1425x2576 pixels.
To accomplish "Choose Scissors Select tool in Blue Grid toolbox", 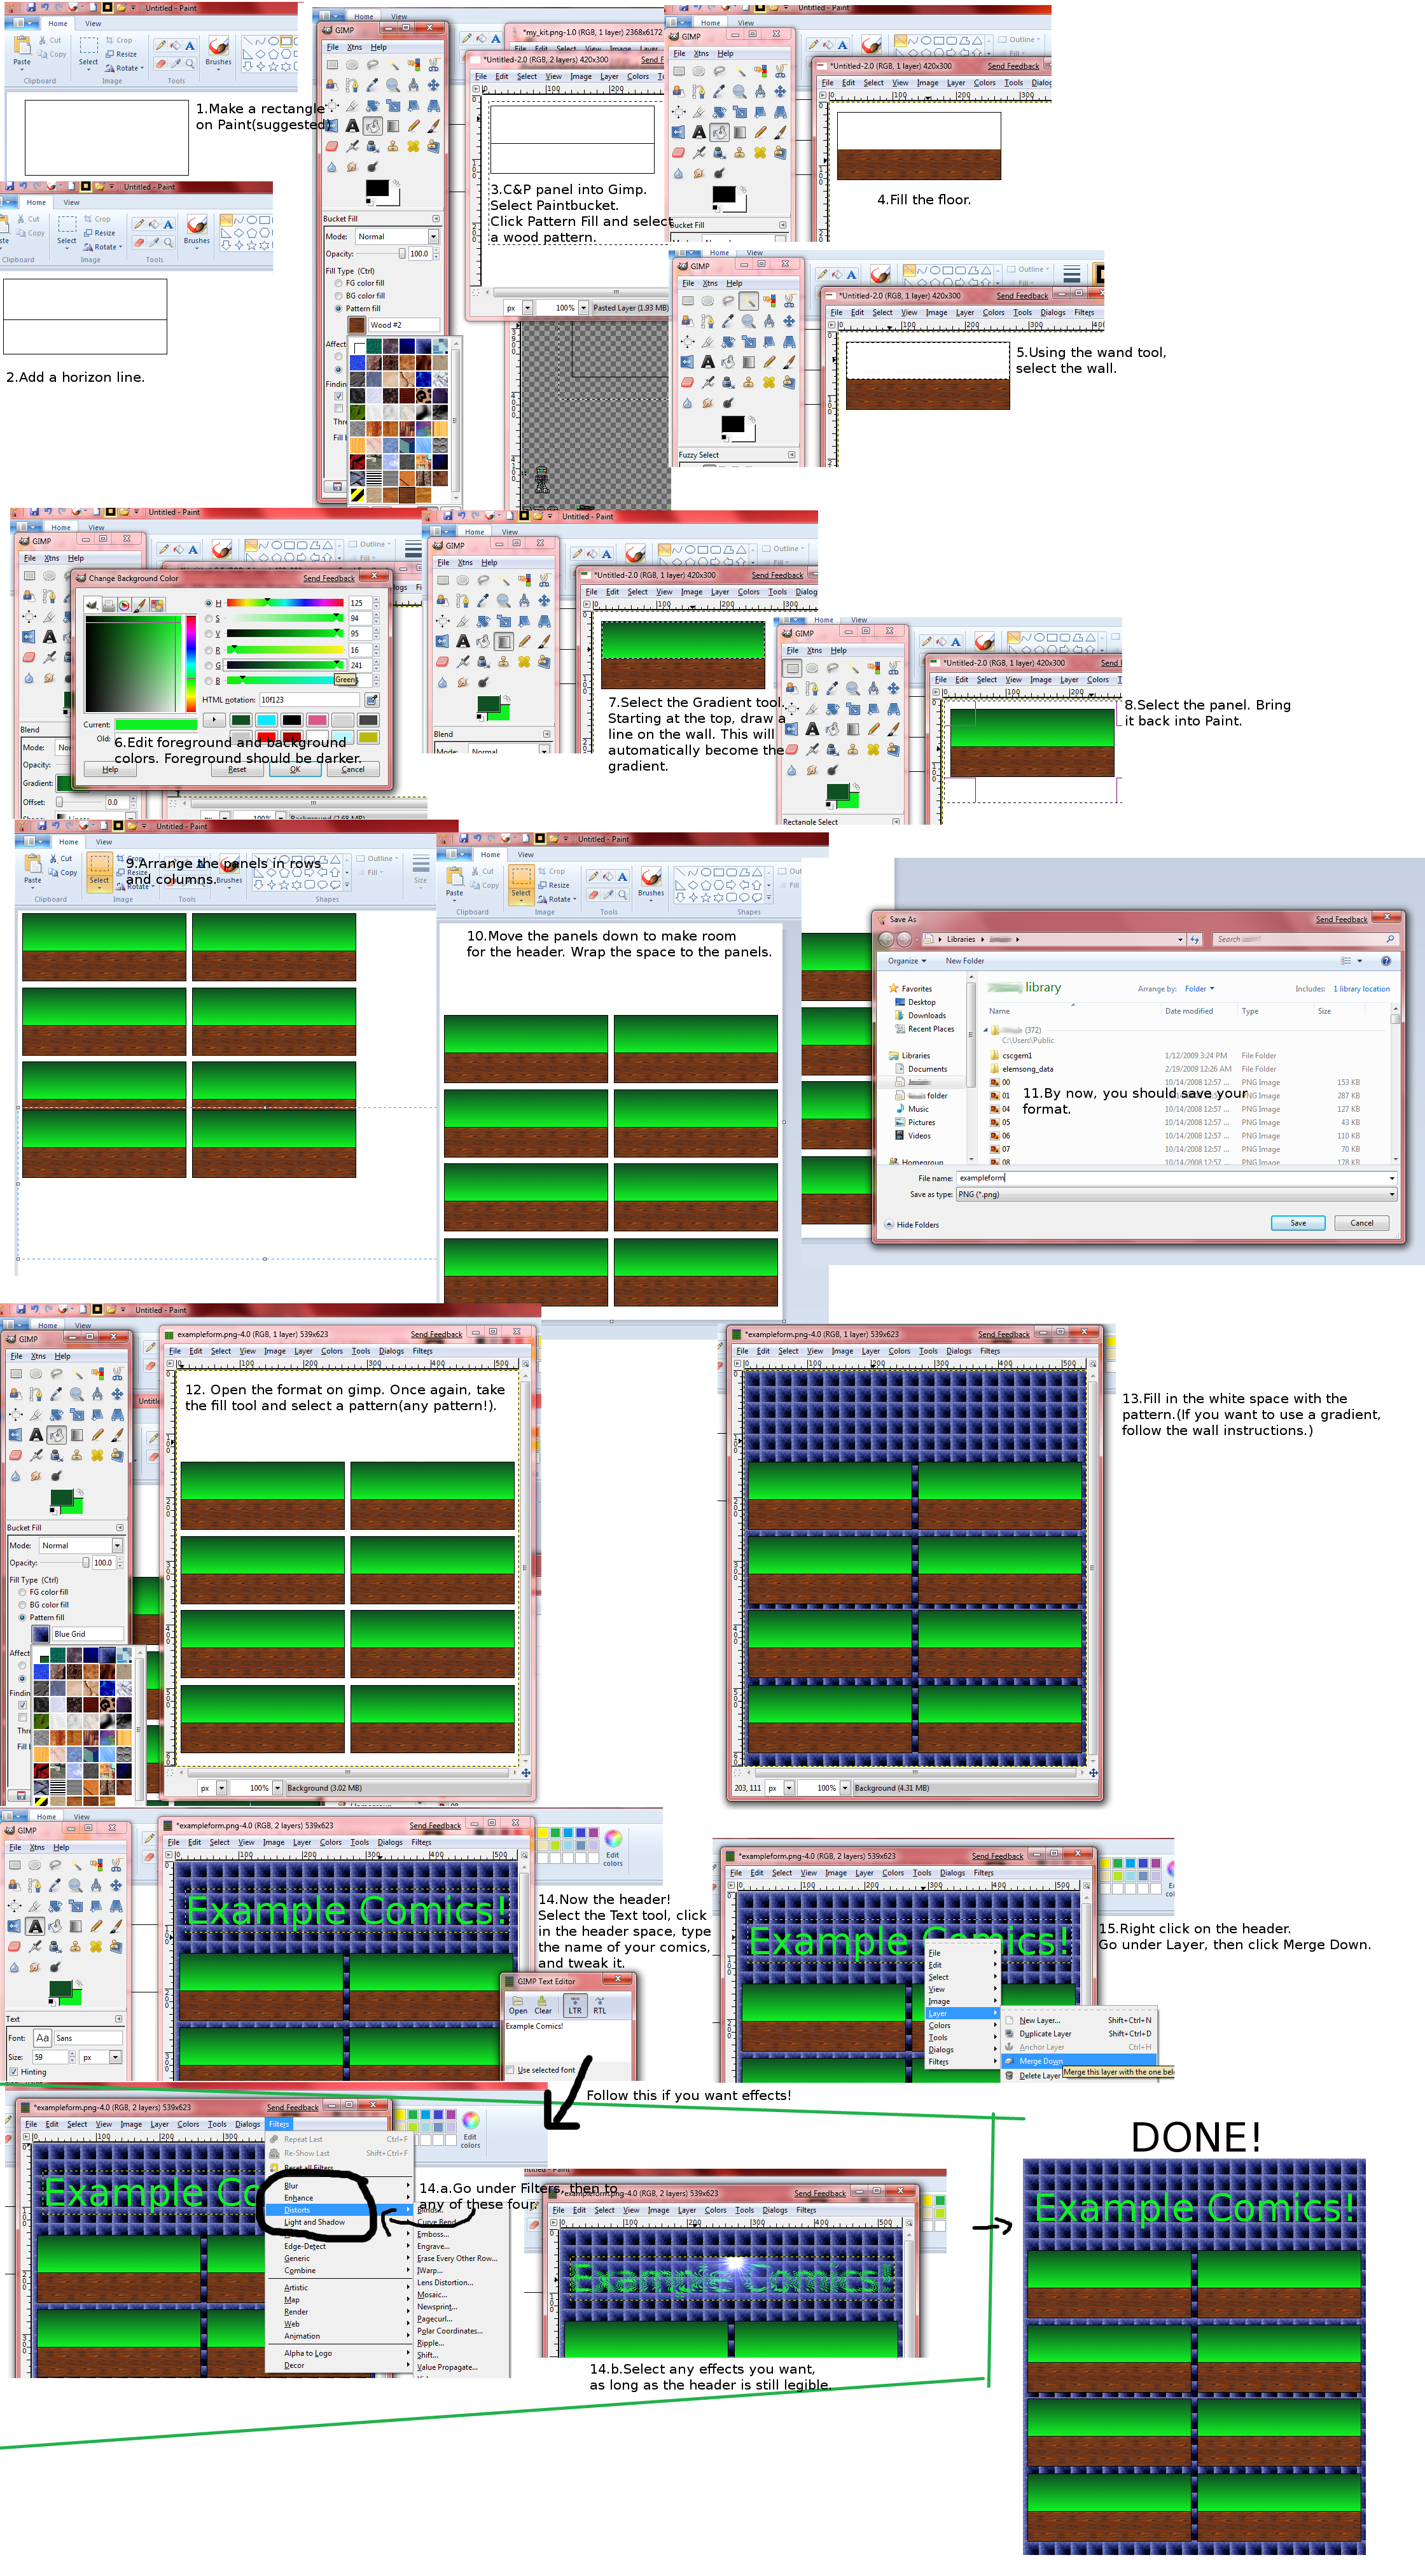I will (117, 1374).
